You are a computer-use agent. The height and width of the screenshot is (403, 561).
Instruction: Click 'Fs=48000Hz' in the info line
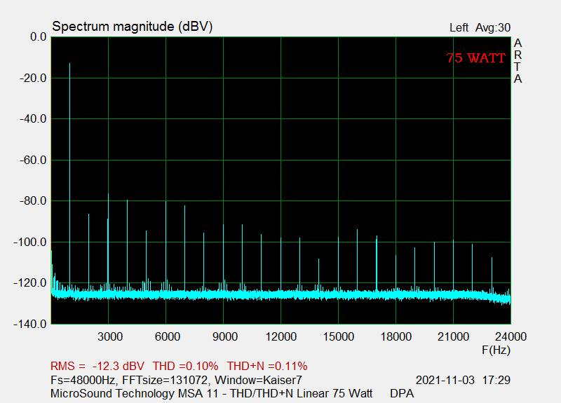[83, 380]
